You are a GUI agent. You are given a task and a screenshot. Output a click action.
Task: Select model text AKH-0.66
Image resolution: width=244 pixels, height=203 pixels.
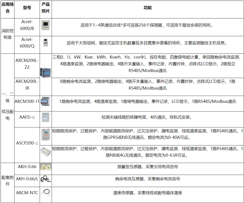[27, 166]
